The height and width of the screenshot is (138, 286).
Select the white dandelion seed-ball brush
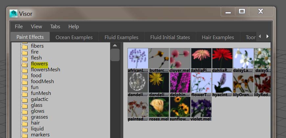pyautogui.click(x=138, y=82)
